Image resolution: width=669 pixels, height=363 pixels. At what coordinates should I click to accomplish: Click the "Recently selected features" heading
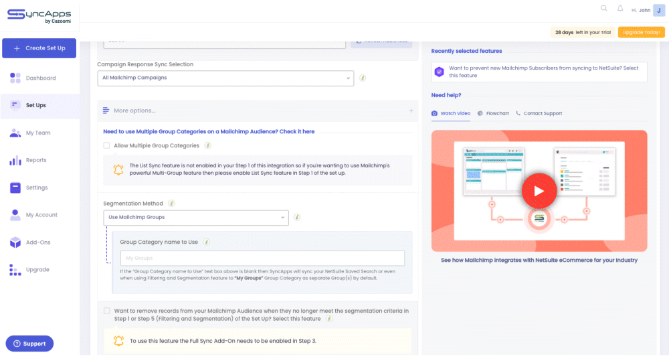point(466,51)
